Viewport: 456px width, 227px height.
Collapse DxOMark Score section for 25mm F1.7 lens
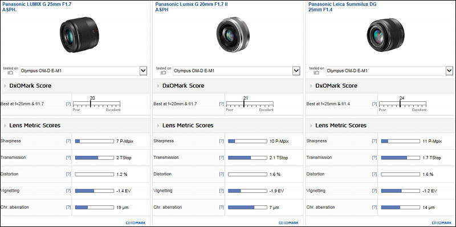[x=5, y=86]
